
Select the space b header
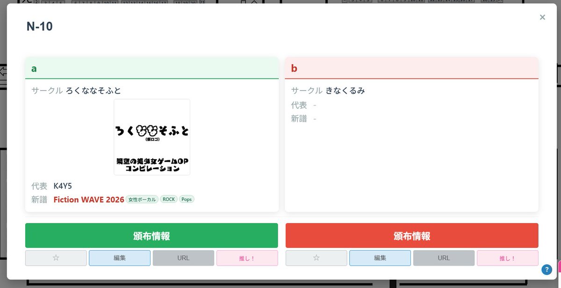pos(294,68)
